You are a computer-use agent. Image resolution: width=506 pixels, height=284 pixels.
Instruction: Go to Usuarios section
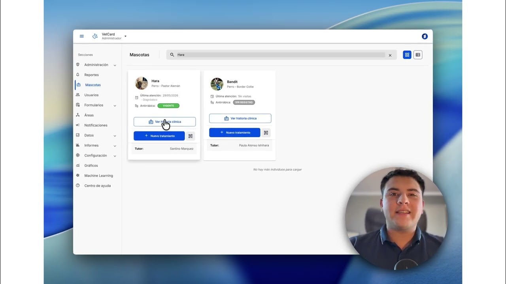[91, 95]
